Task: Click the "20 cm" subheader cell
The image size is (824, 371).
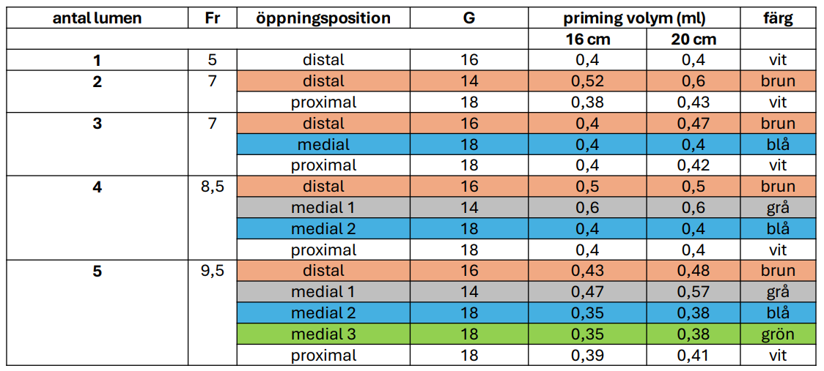Action: (x=694, y=40)
